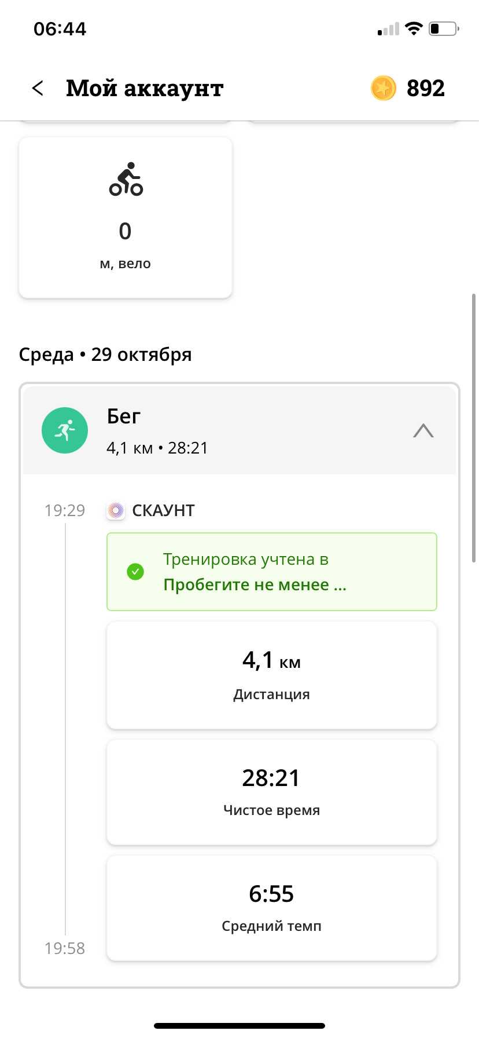Tap the 19:29 start time marker
479x1038 pixels.
tap(65, 510)
